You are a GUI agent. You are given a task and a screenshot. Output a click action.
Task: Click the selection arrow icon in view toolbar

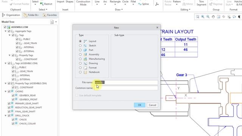point(239,17)
